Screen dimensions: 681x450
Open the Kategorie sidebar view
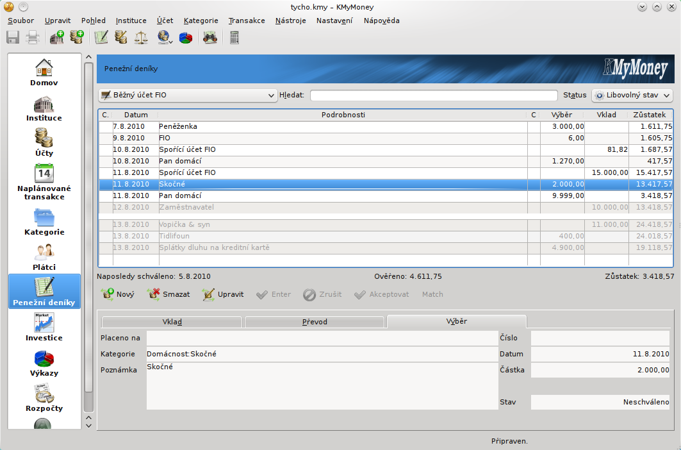pyautogui.click(x=44, y=222)
